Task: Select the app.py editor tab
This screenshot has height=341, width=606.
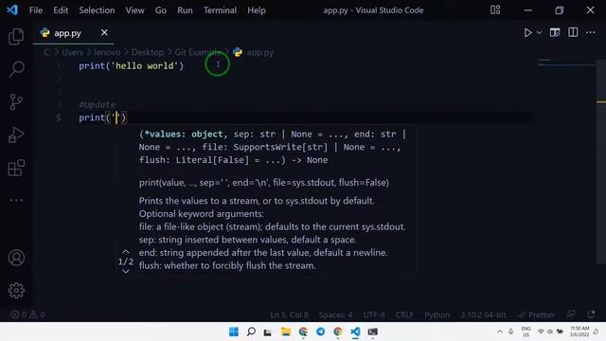Action: click(73, 33)
